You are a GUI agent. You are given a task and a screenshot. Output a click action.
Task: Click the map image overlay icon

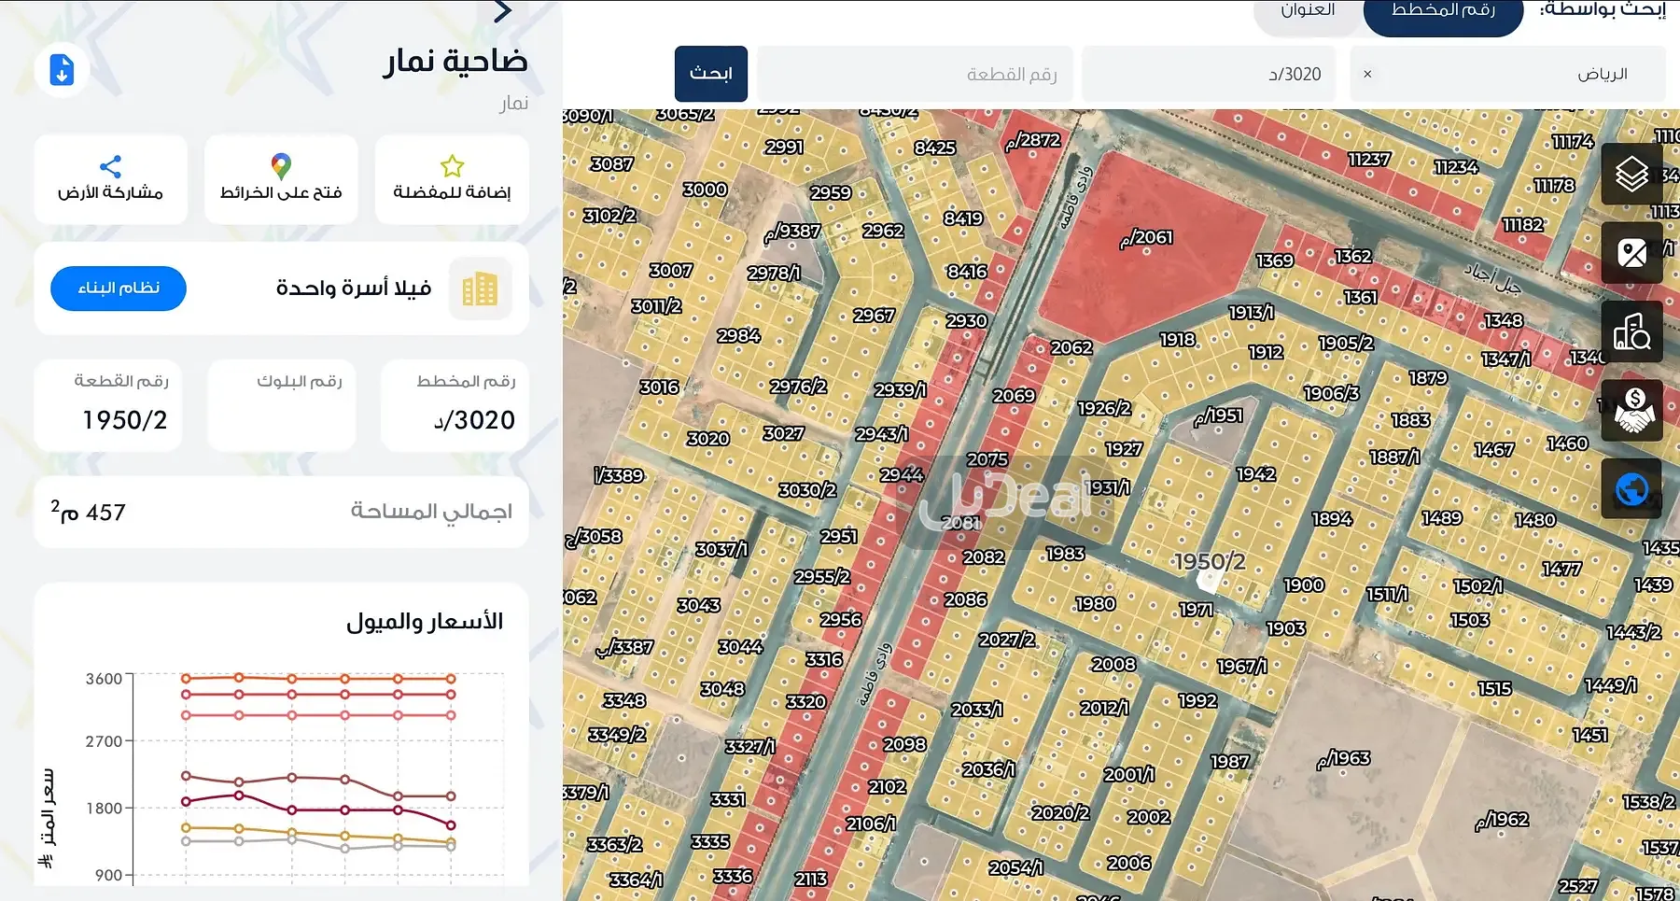1631,253
